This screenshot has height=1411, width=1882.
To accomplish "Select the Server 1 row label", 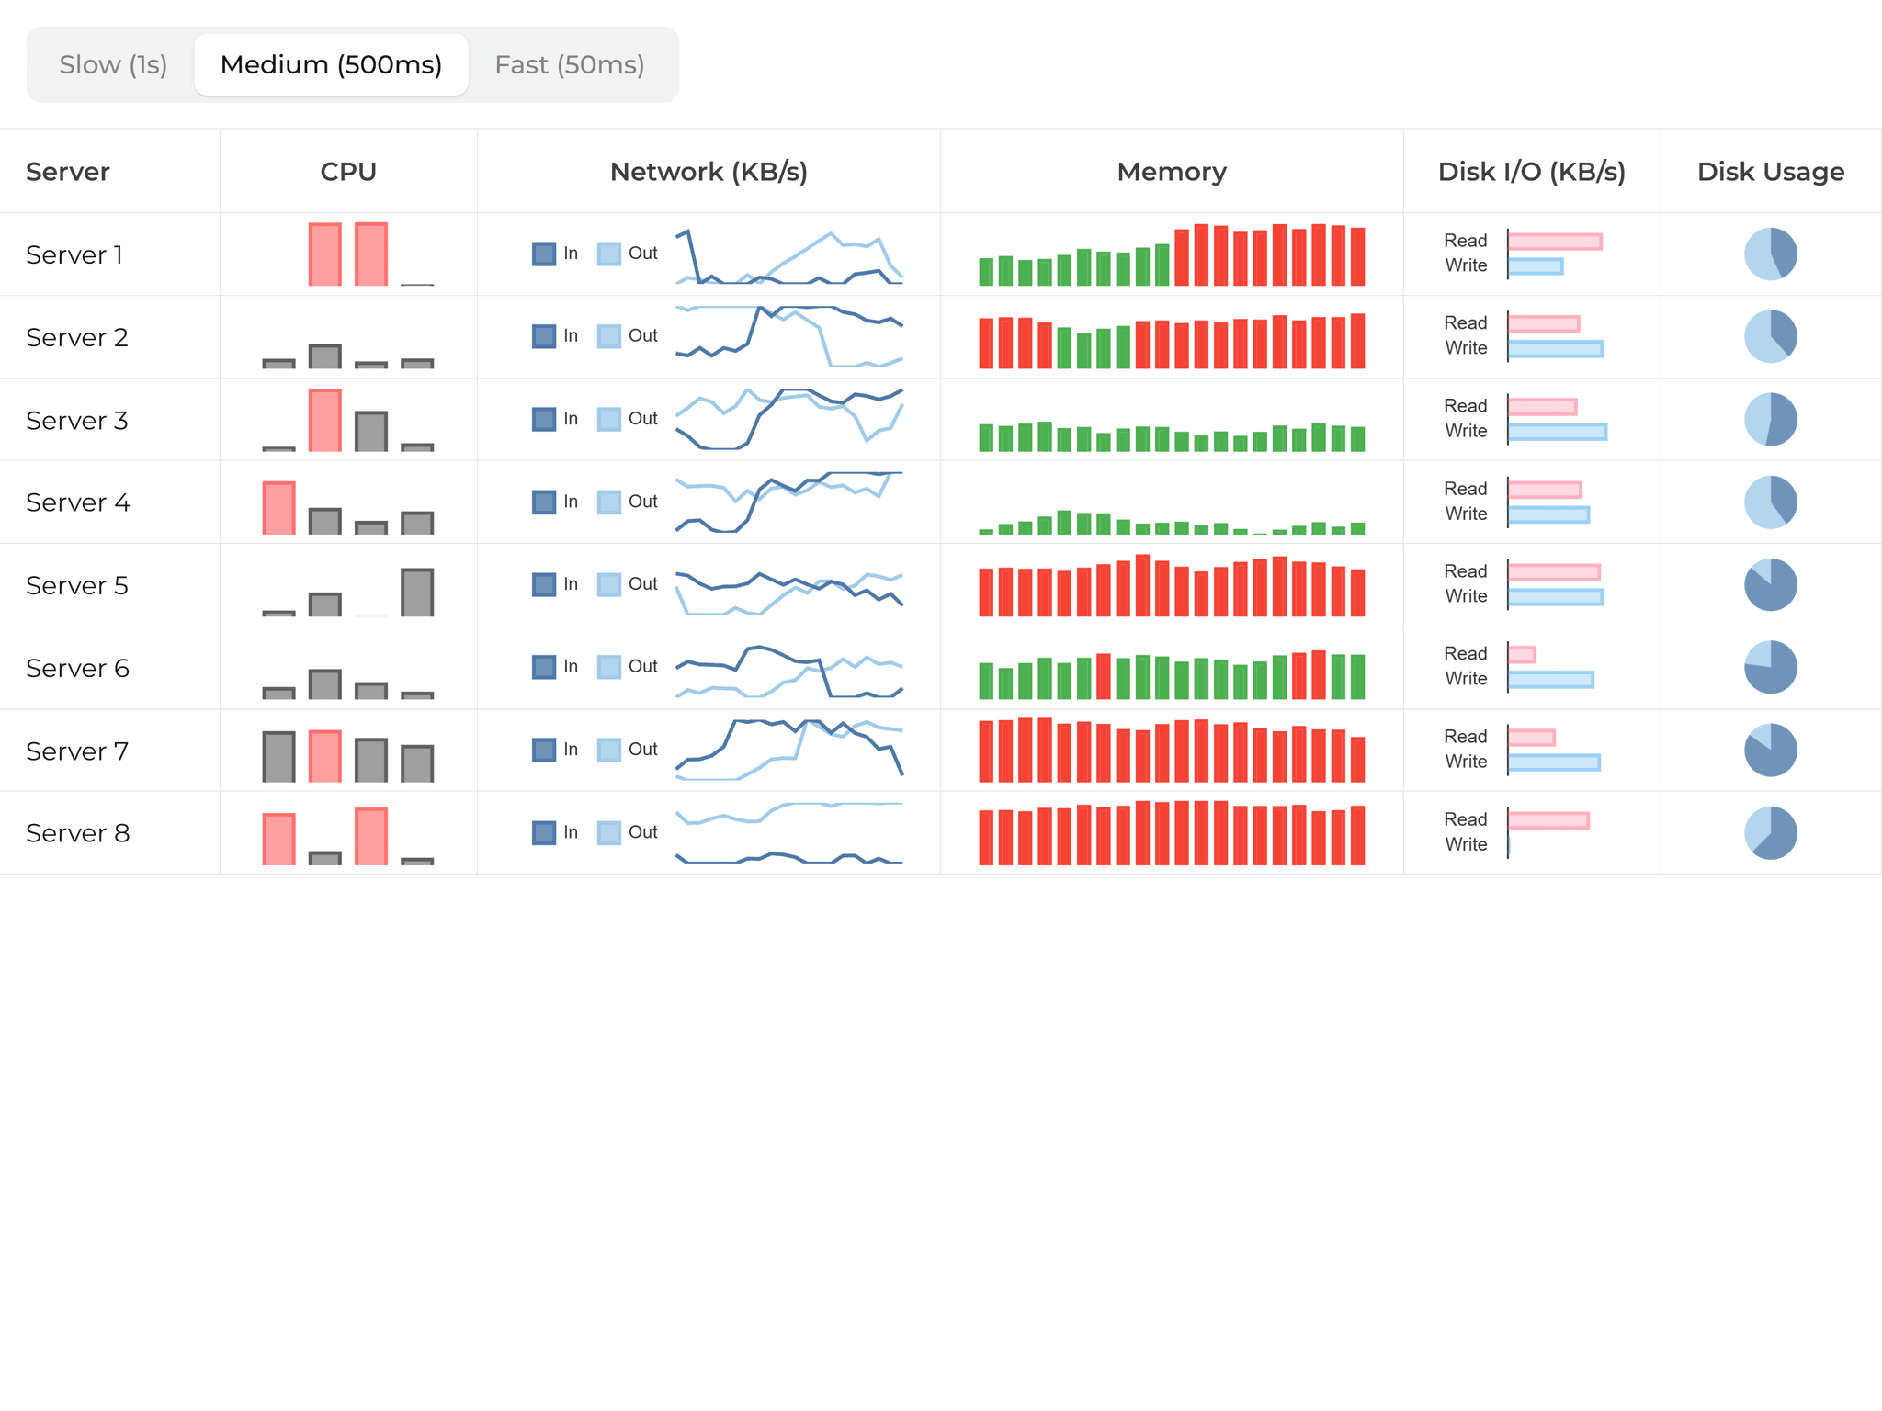I will click(74, 254).
